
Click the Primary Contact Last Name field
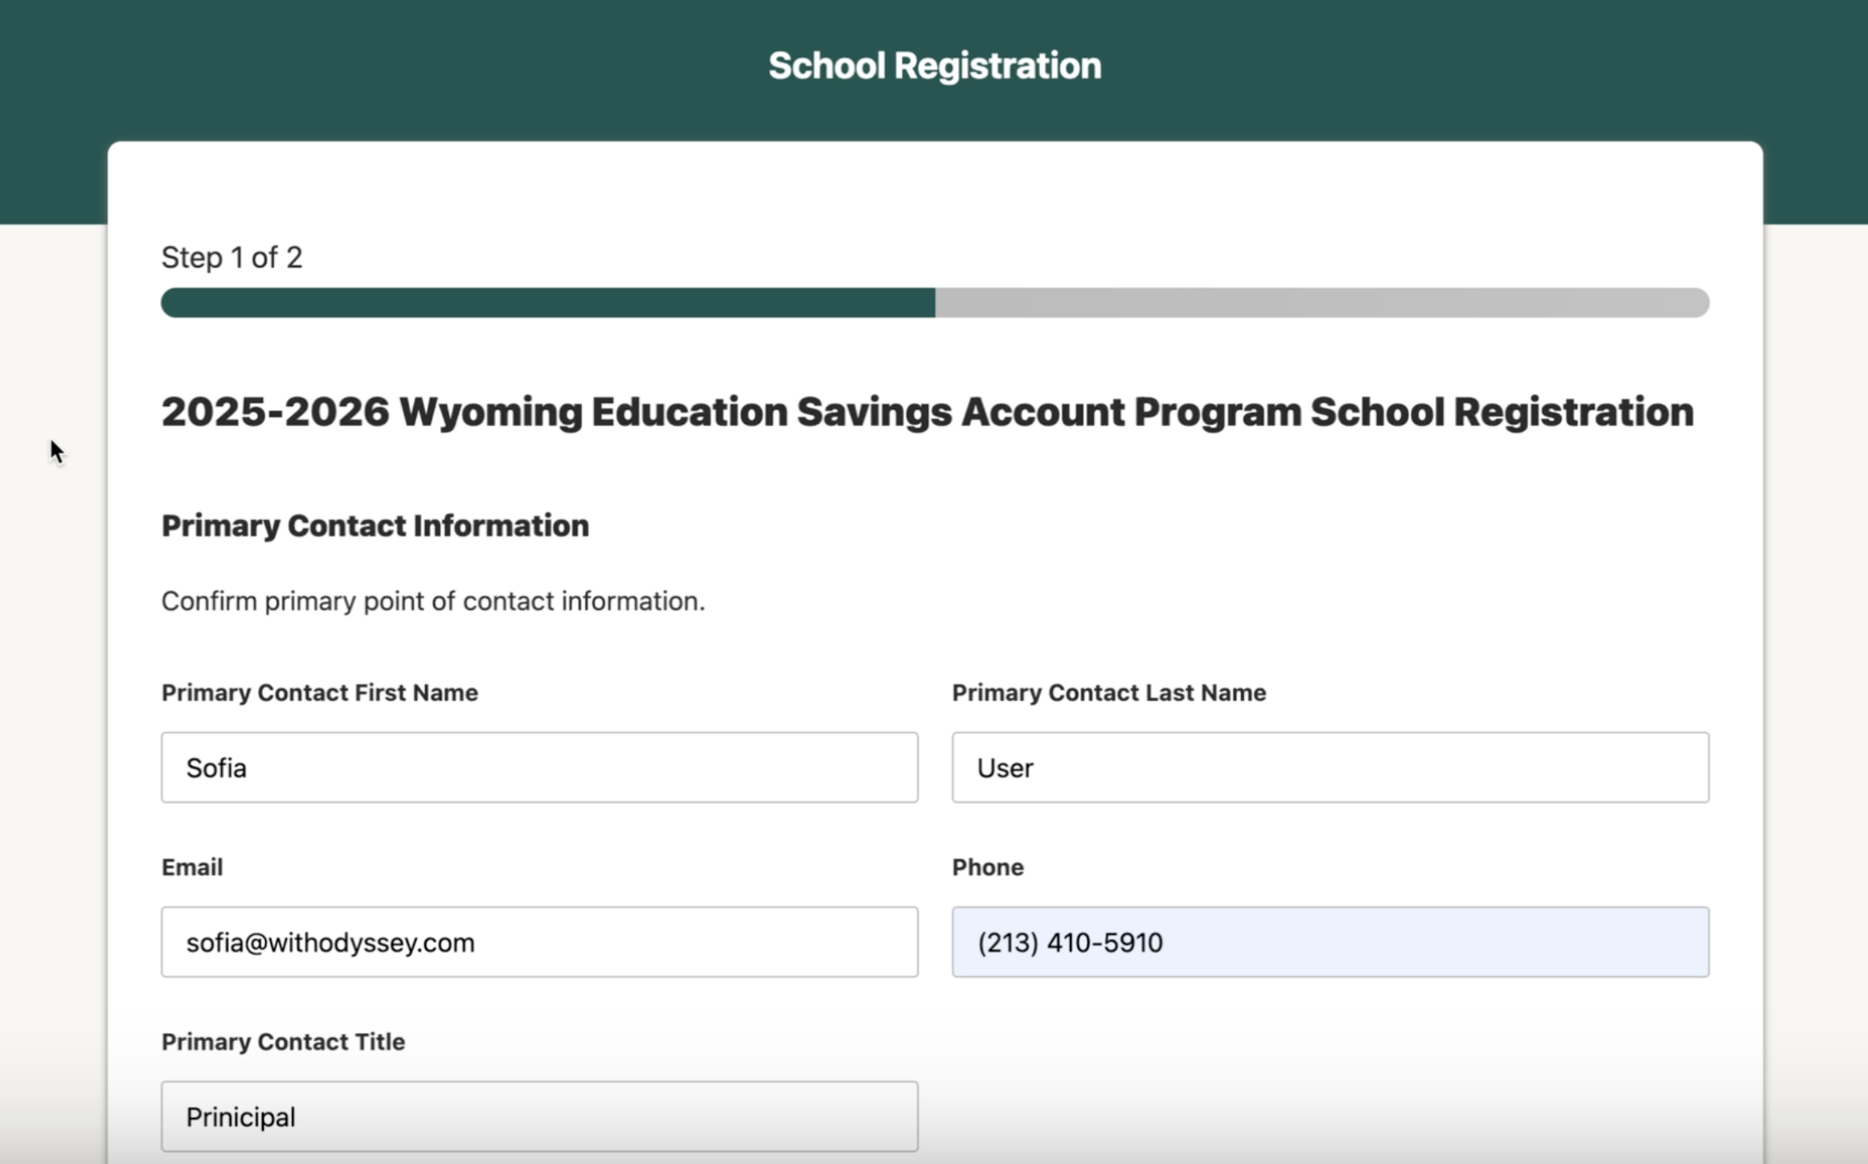(x=1330, y=767)
